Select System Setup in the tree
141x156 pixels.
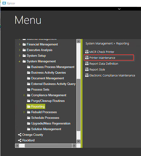pyautogui.click(x=36, y=56)
